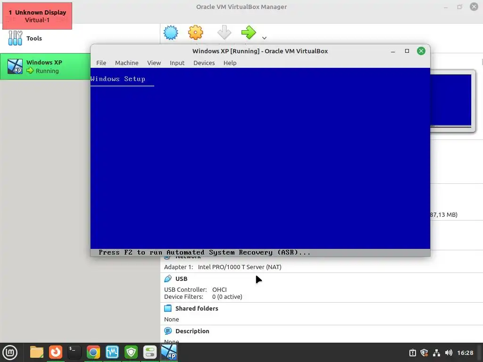Image resolution: width=483 pixels, height=362 pixels.
Task: Click the green shield taskbar icon
Action: point(131,353)
